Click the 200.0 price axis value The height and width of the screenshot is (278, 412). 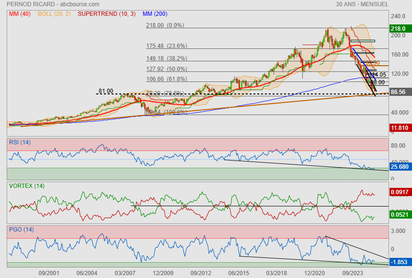point(398,35)
